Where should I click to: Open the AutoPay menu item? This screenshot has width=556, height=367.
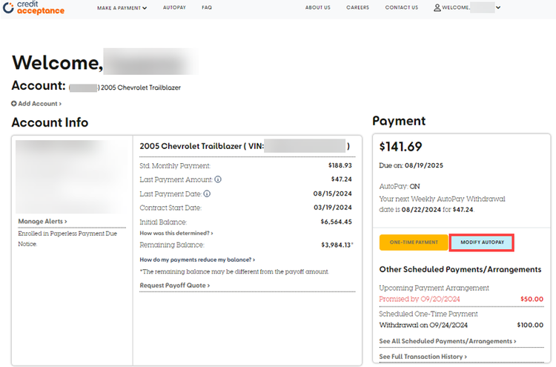[173, 8]
